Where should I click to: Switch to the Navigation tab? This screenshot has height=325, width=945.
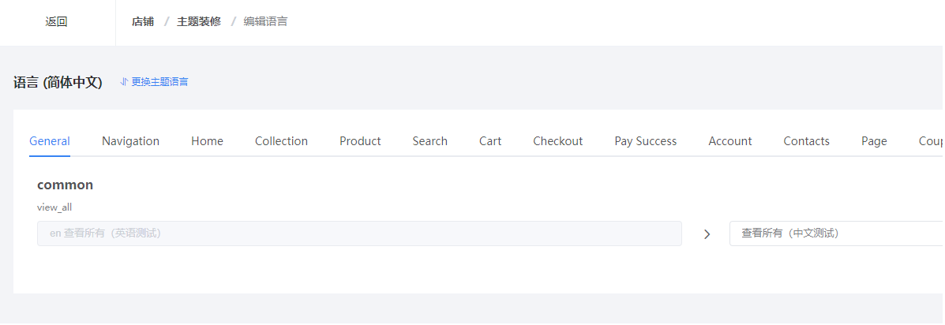coord(131,141)
